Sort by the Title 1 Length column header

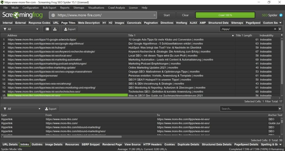pyautogui.click(x=247, y=35)
